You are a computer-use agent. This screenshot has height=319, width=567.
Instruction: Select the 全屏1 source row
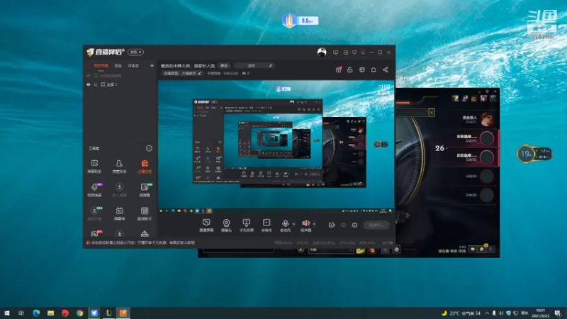[120, 84]
